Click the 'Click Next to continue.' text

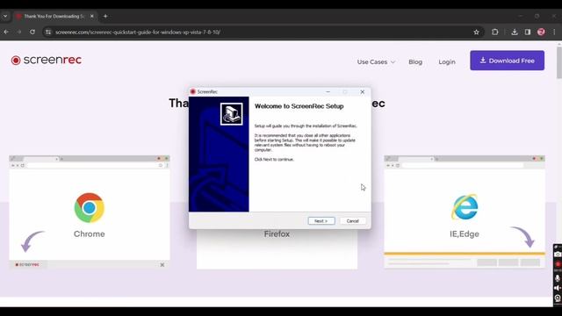[274, 160]
